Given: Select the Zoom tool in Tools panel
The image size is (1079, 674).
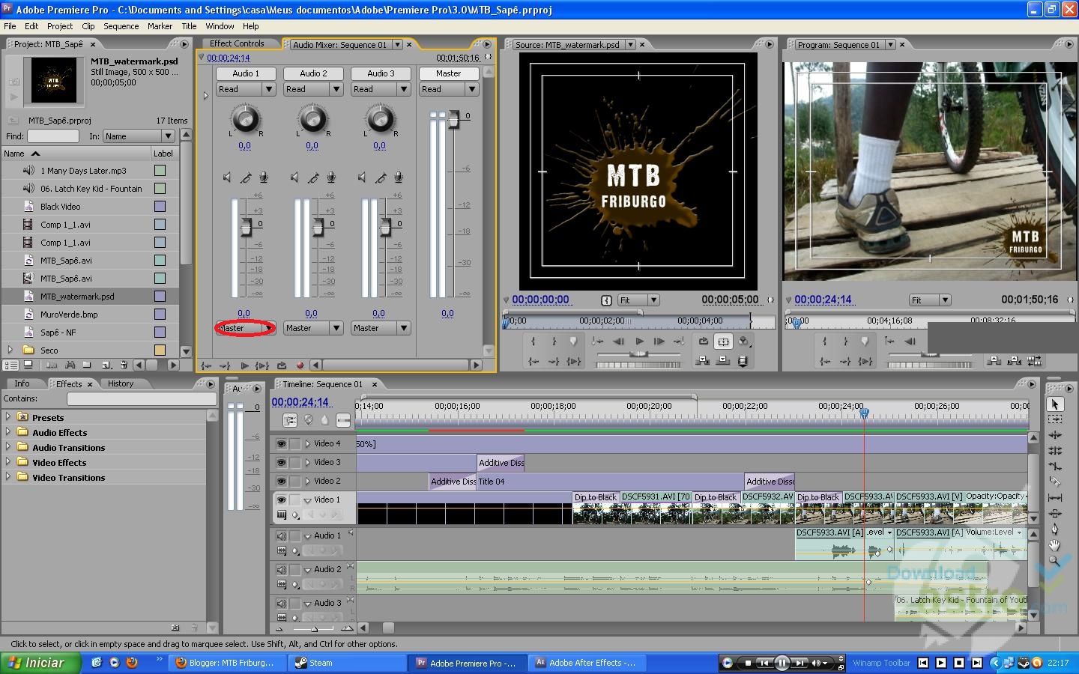Looking at the screenshot, I should click(x=1055, y=560).
